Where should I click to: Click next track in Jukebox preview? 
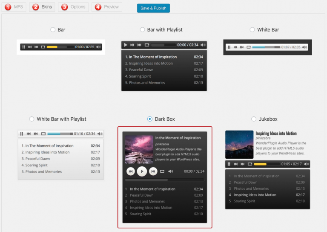[x=243, y=164]
